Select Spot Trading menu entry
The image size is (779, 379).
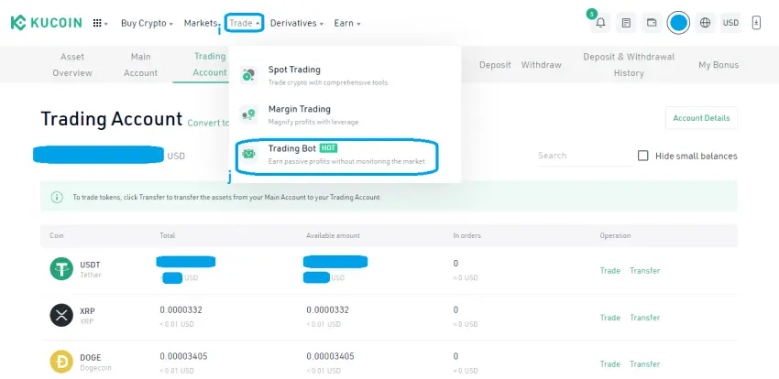(x=345, y=75)
